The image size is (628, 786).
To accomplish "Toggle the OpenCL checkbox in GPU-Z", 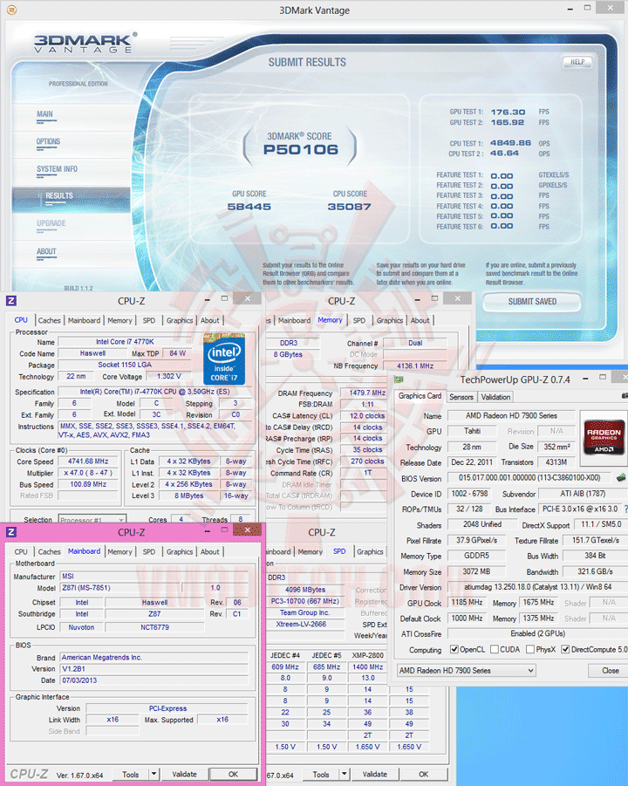I will coord(454,650).
